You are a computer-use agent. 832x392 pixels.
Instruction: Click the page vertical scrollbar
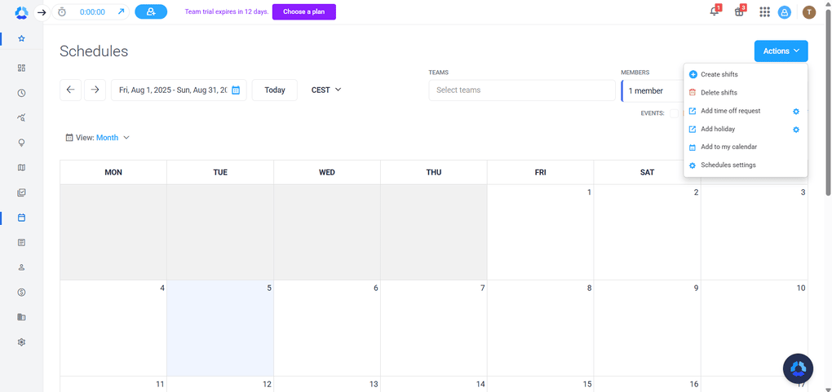(828, 101)
